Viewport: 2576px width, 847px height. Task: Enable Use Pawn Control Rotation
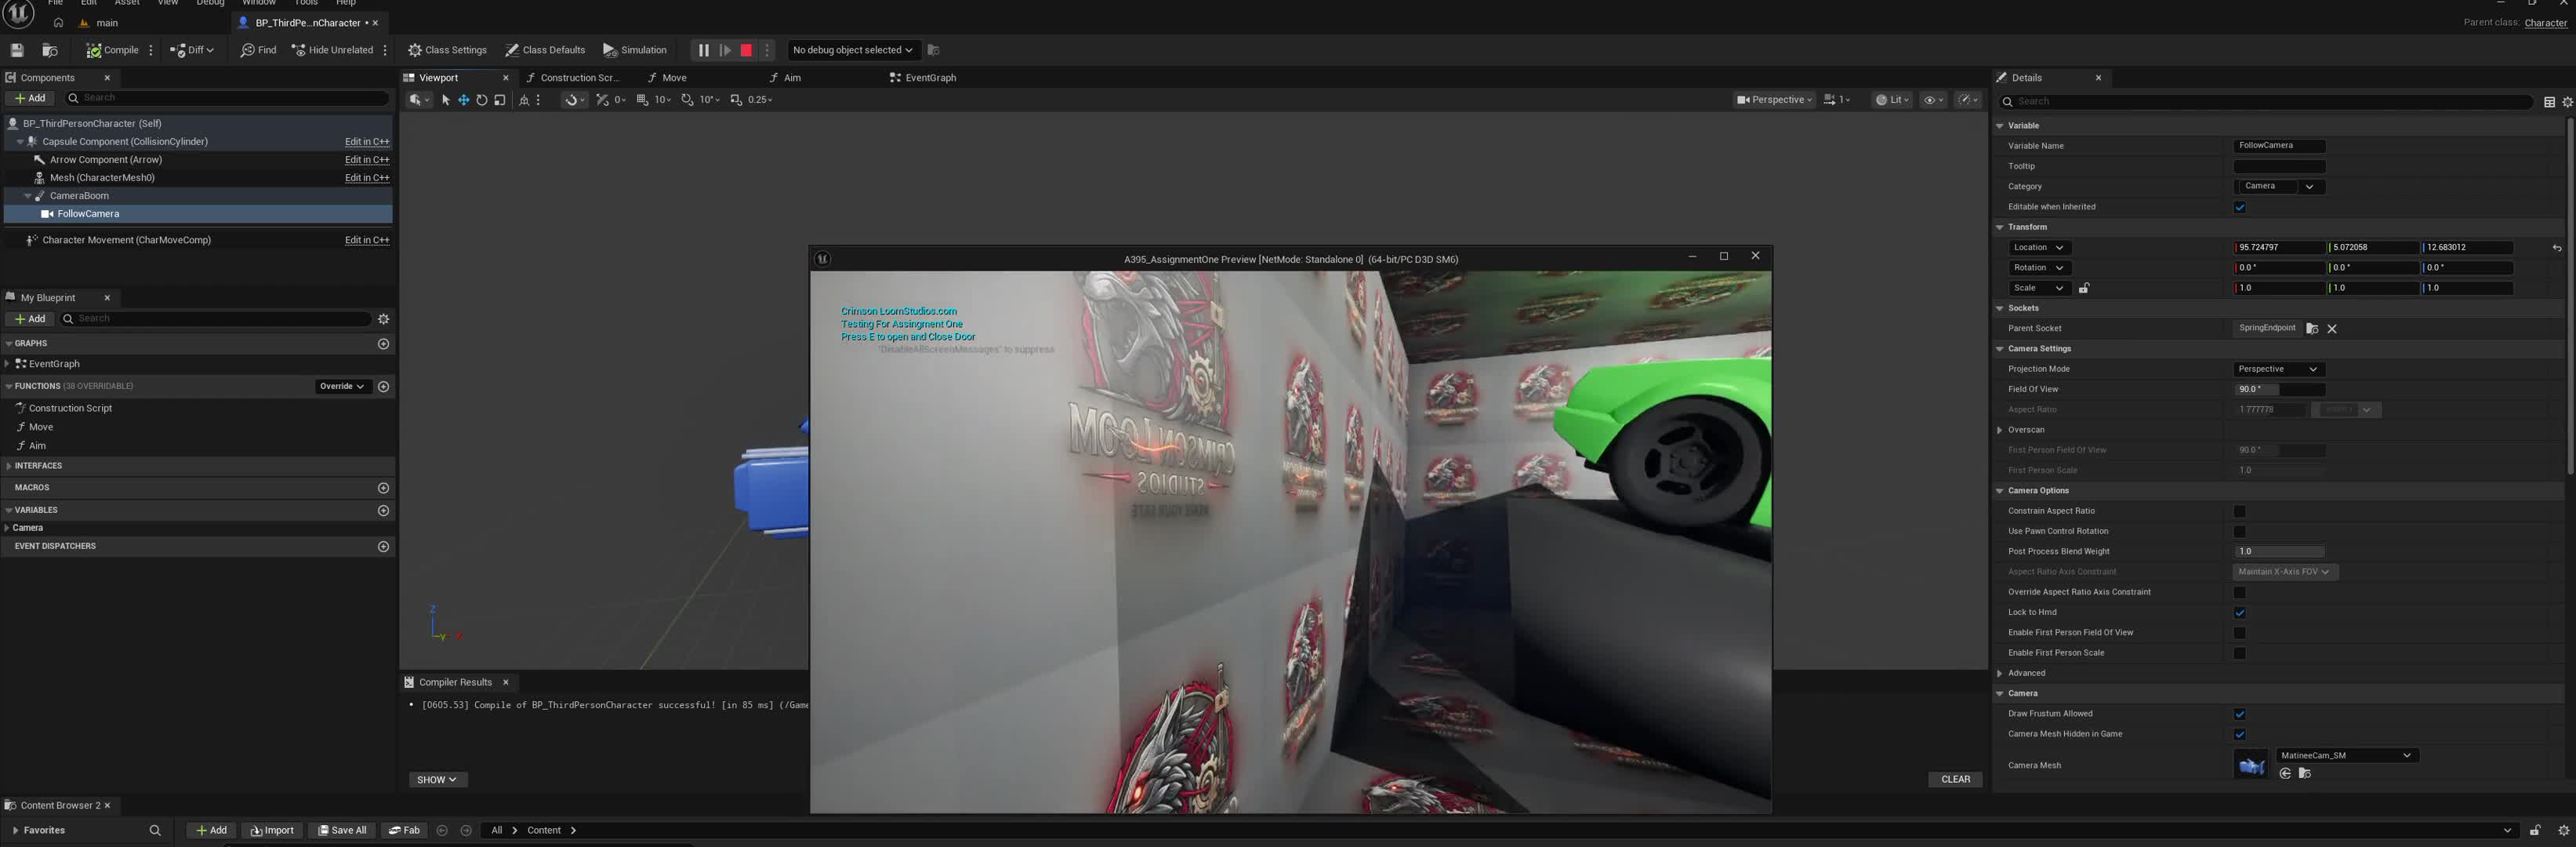coord(2240,532)
